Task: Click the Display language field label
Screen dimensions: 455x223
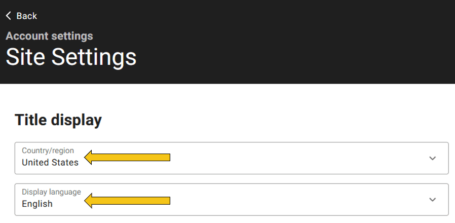Action: pos(51,192)
